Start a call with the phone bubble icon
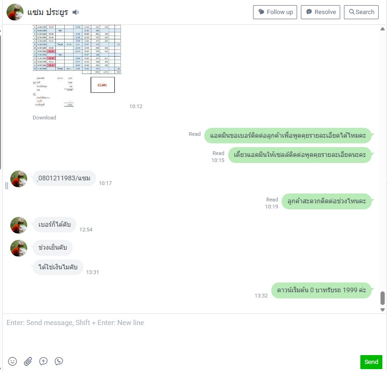The image size is (388, 371). pos(59,361)
